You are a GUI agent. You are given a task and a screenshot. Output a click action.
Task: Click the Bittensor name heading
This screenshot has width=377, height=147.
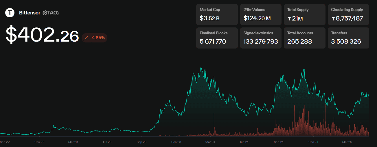(x=30, y=13)
